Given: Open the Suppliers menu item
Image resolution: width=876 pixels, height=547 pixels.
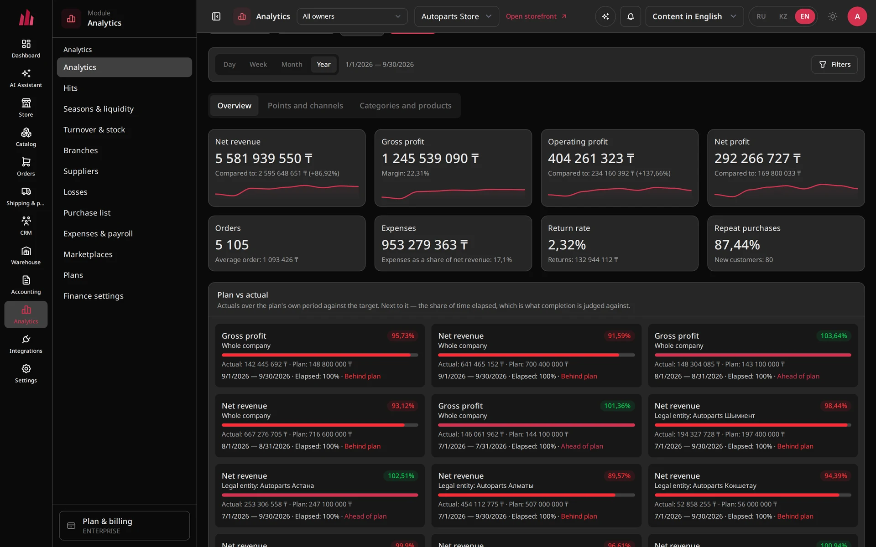Looking at the screenshot, I should pos(125,171).
